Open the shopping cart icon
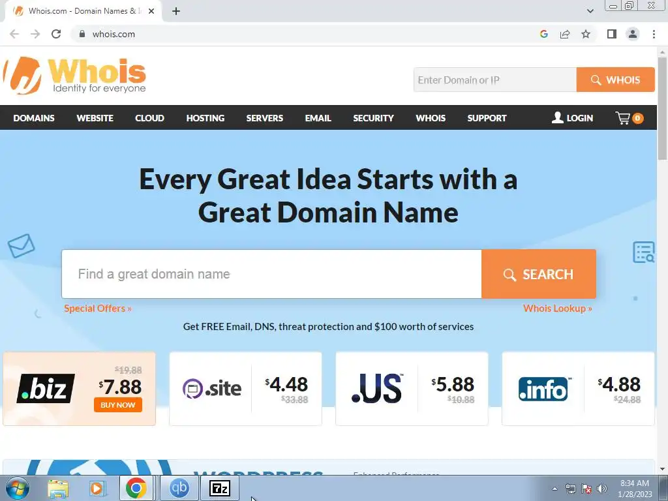The image size is (668, 501). coord(629,118)
